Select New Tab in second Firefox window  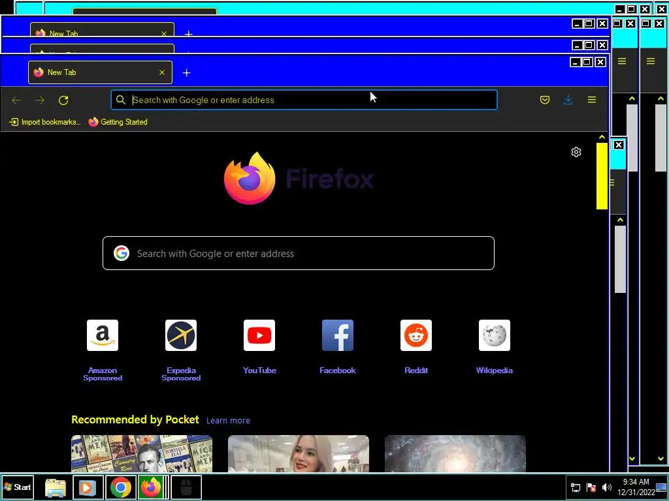click(x=103, y=31)
